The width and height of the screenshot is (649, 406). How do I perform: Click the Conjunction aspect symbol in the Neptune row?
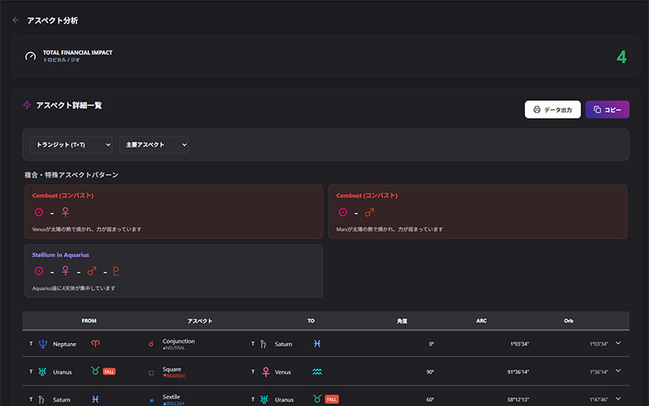click(x=151, y=344)
